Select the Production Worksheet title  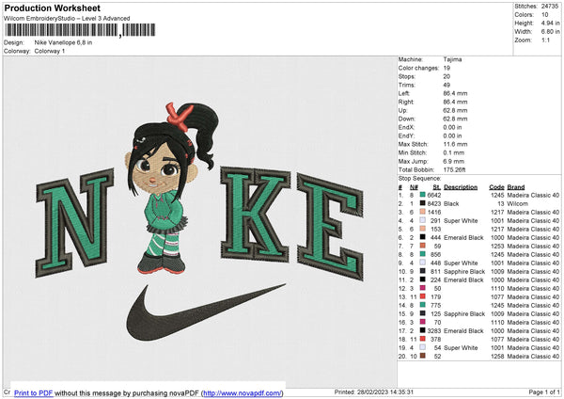coord(52,8)
